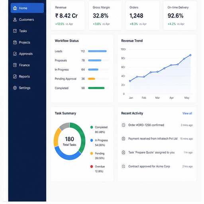Click the Settings gear icon
Screen dimensions: 204x204
click(15, 88)
